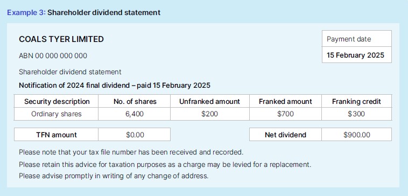408x196 pixels.
Task: Select the Payment date header cell
Action: click(x=357, y=39)
